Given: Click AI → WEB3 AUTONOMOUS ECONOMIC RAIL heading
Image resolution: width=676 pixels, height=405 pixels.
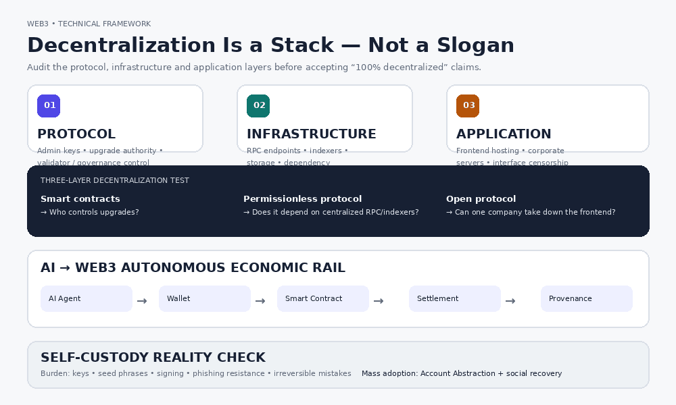Looking at the screenshot, I should click(193, 268).
